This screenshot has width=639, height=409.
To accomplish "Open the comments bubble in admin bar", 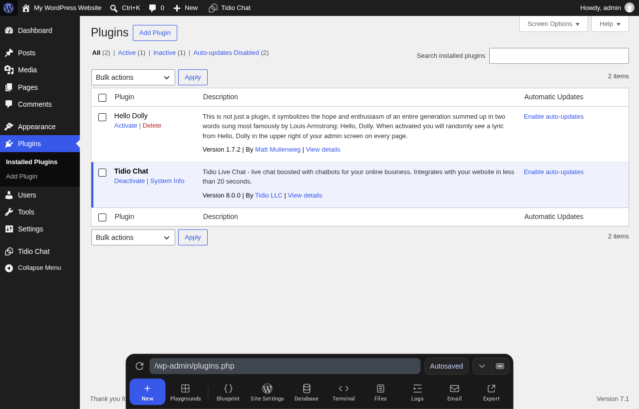I will click(x=156, y=8).
